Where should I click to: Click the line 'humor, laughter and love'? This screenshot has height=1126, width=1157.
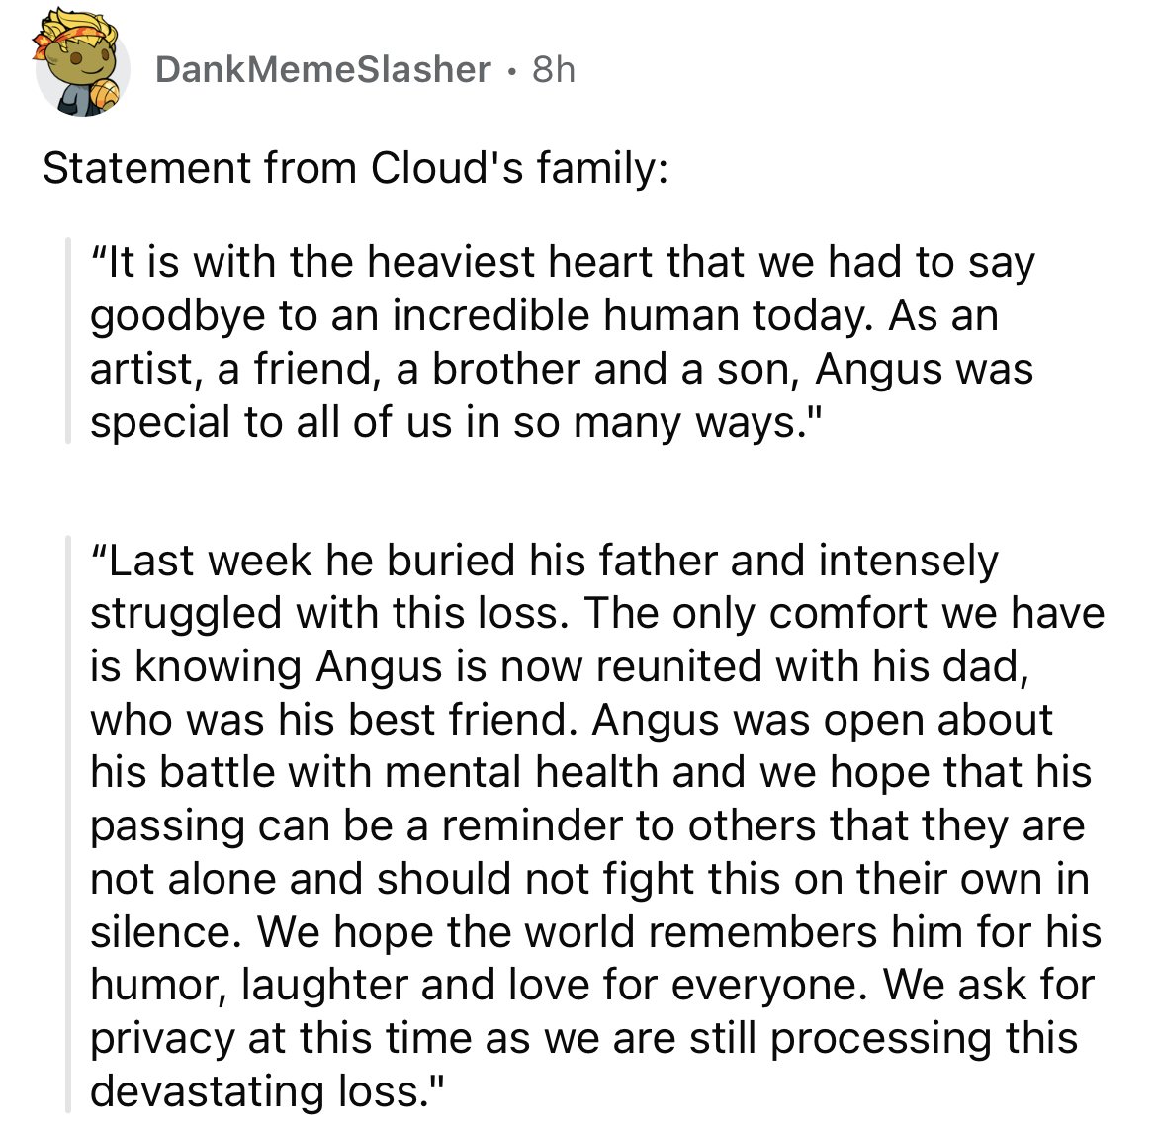592,985
